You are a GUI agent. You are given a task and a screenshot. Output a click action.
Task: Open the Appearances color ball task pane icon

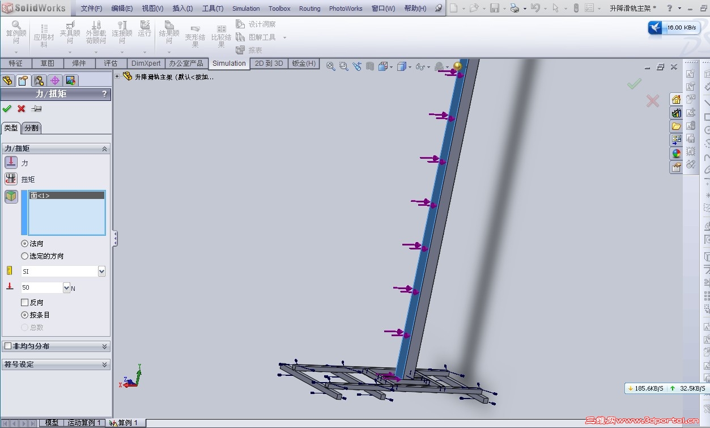click(676, 153)
